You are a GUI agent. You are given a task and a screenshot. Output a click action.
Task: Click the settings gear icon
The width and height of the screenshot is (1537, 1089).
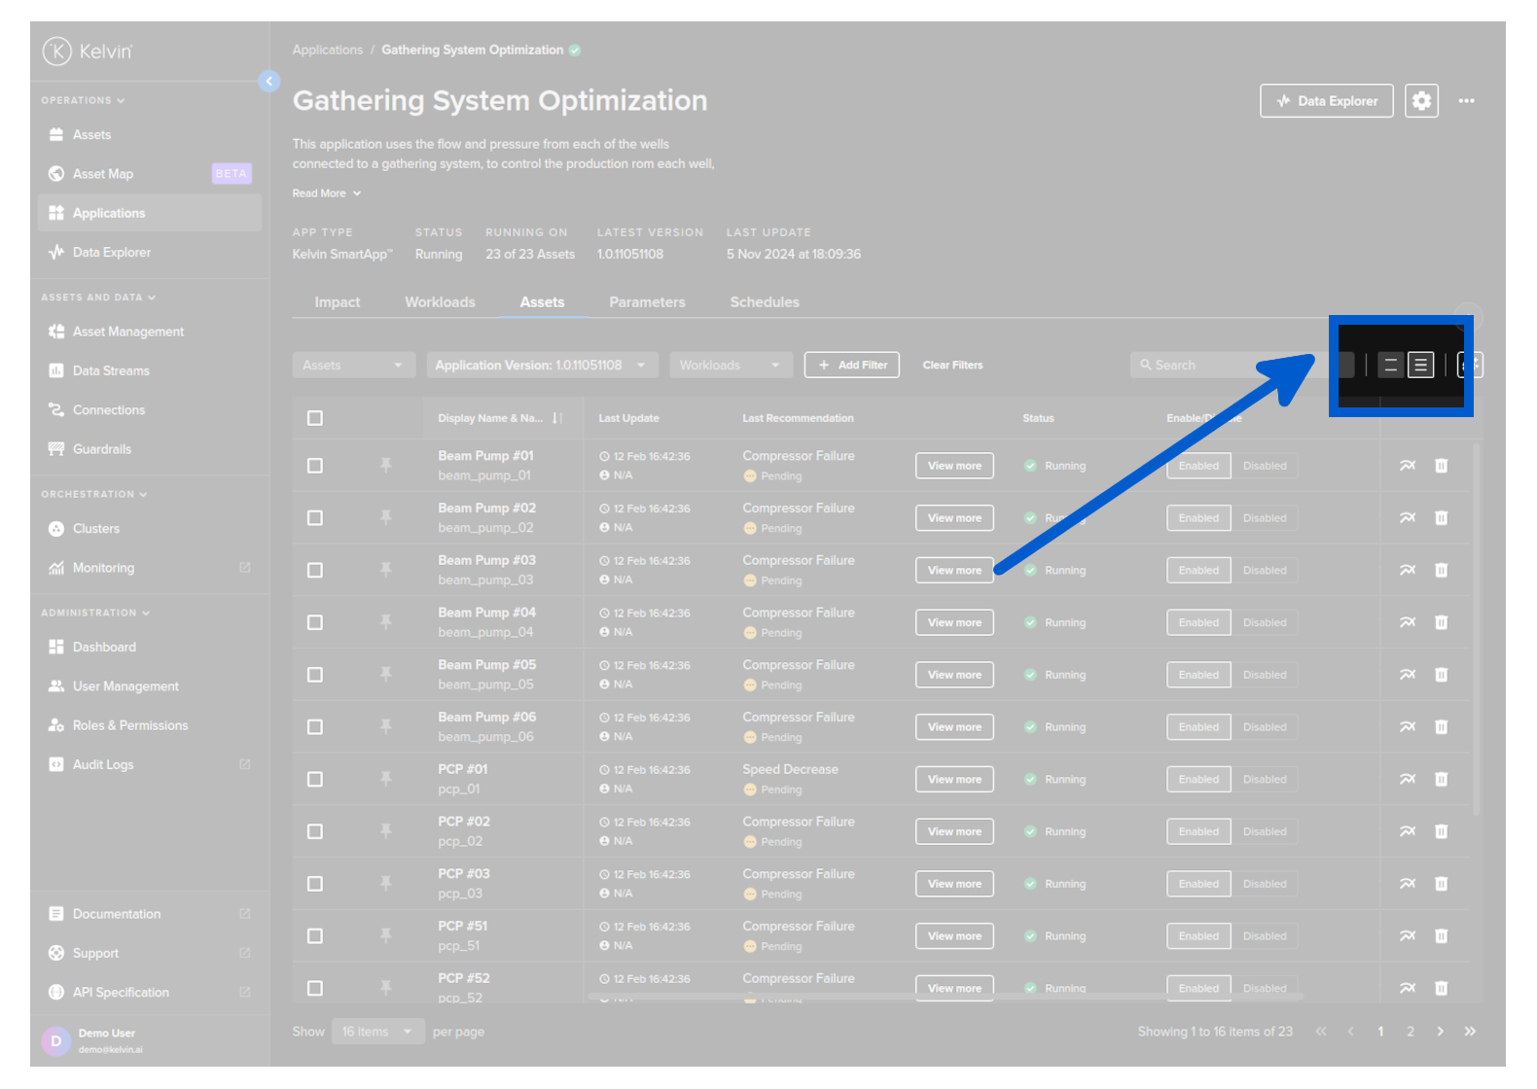(x=1421, y=101)
